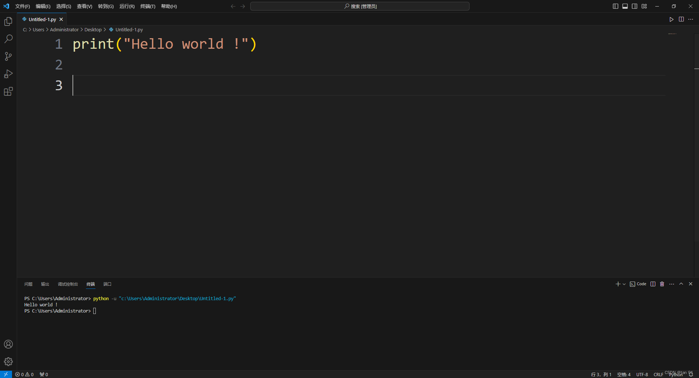The image size is (699, 378).
Task: Select the Code terminal entry
Action: [x=638, y=284]
